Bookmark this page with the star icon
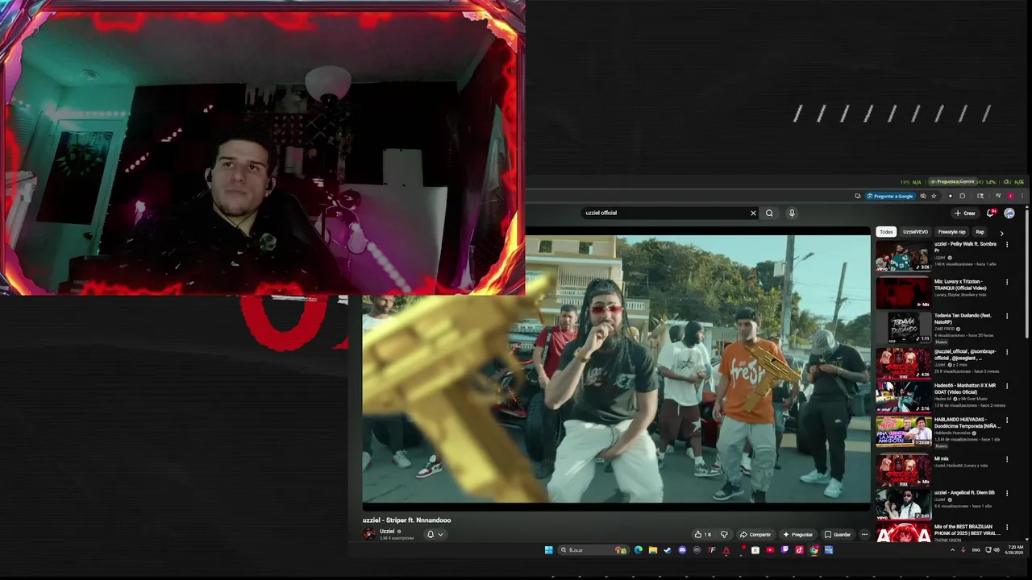Screen dimensions: 1032x580 tap(934, 196)
